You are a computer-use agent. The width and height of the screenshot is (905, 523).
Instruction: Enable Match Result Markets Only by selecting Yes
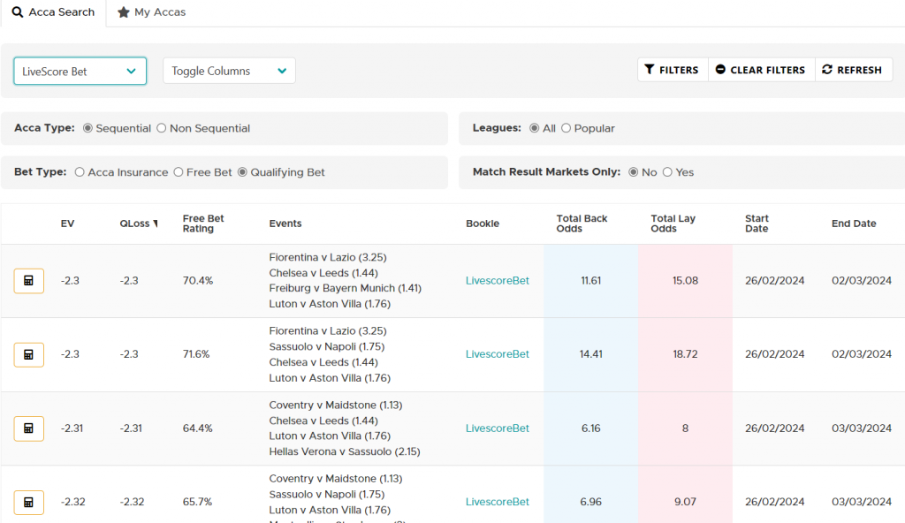[x=669, y=173]
